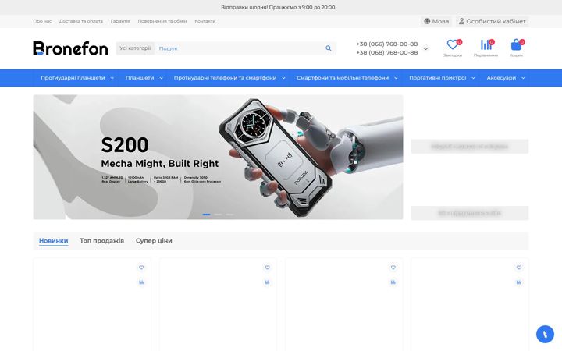Click the person icon for Особистий кабінет

click(461, 21)
